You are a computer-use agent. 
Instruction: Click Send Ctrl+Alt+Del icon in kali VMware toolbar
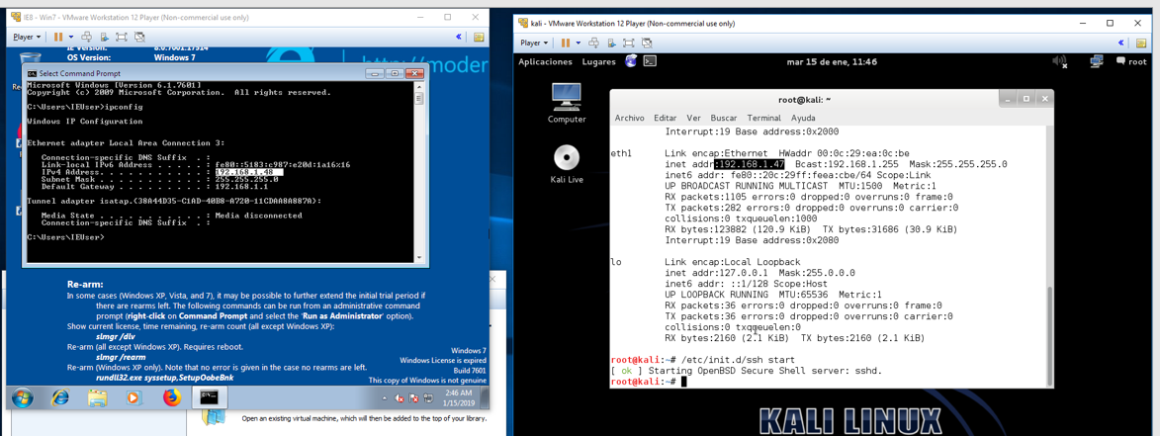pos(593,44)
